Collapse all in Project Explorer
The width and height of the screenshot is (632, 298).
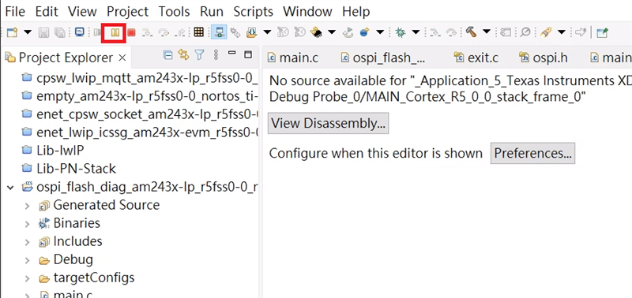click(x=167, y=54)
